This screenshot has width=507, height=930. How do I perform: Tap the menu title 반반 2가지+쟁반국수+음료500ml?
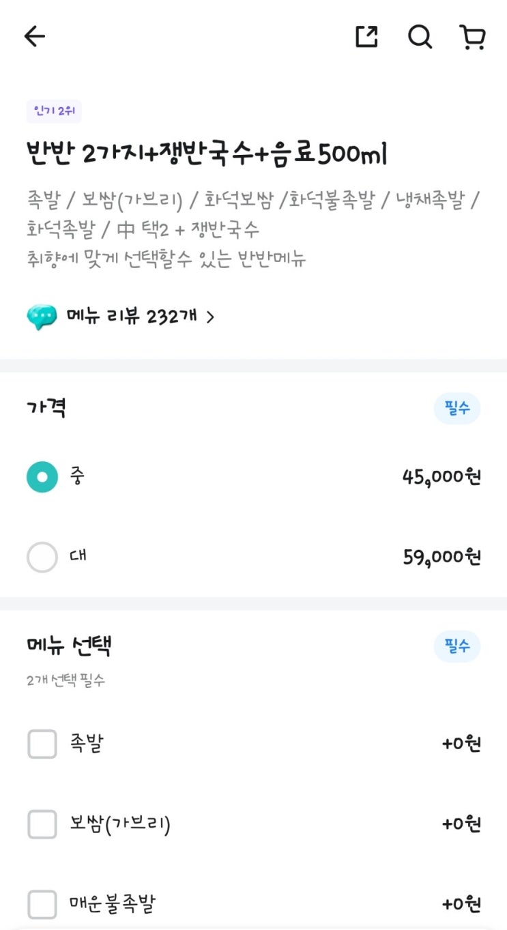[x=207, y=154]
